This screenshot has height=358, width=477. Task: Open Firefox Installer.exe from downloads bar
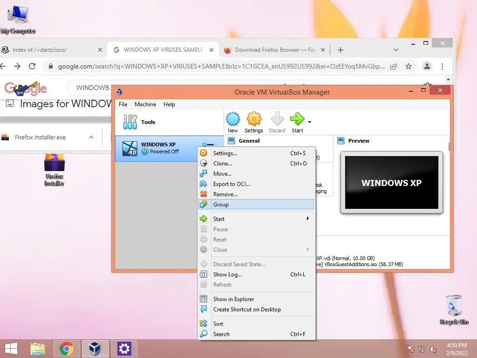tap(40, 138)
